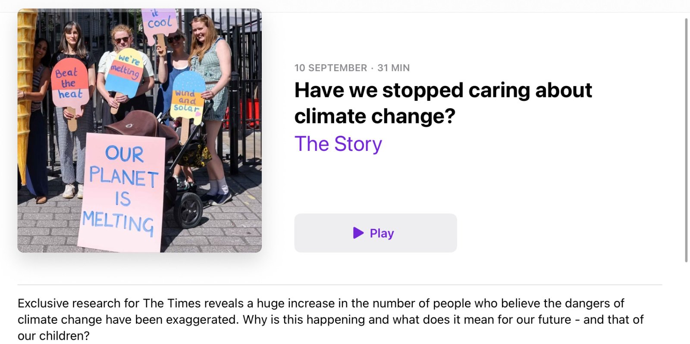Click the divider line above the description
The image size is (690, 344).
339,285
